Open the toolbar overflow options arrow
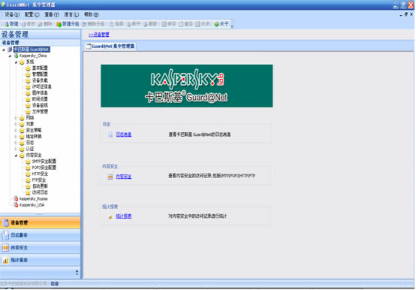416x290 pixels. 232,26
